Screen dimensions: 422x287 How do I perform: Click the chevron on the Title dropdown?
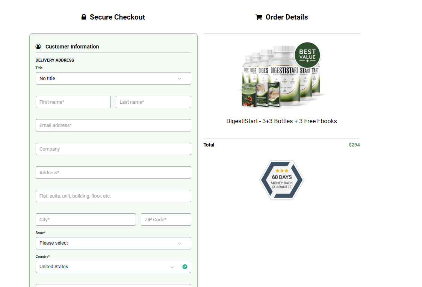pos(180,78)
